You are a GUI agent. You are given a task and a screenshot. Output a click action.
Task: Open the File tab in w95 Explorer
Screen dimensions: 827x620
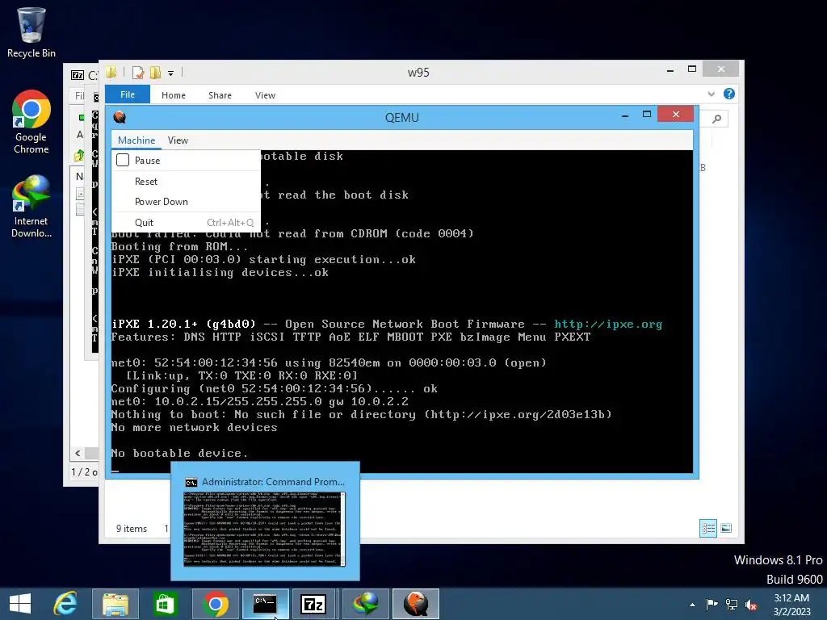tap(127, 94)
